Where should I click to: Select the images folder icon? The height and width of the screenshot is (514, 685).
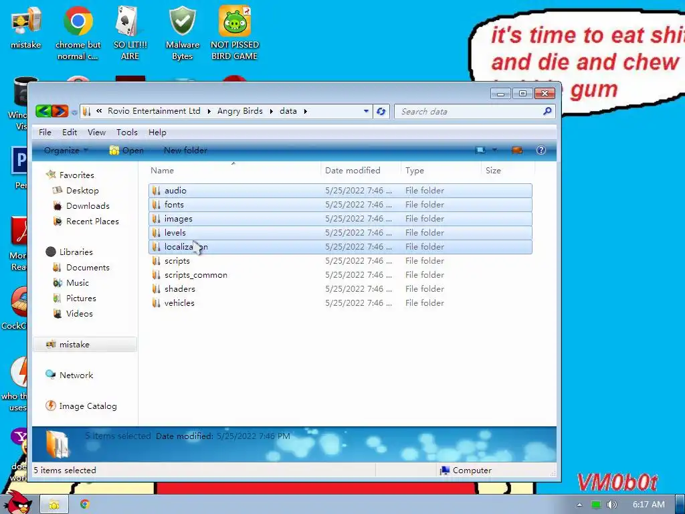point(156,219)
